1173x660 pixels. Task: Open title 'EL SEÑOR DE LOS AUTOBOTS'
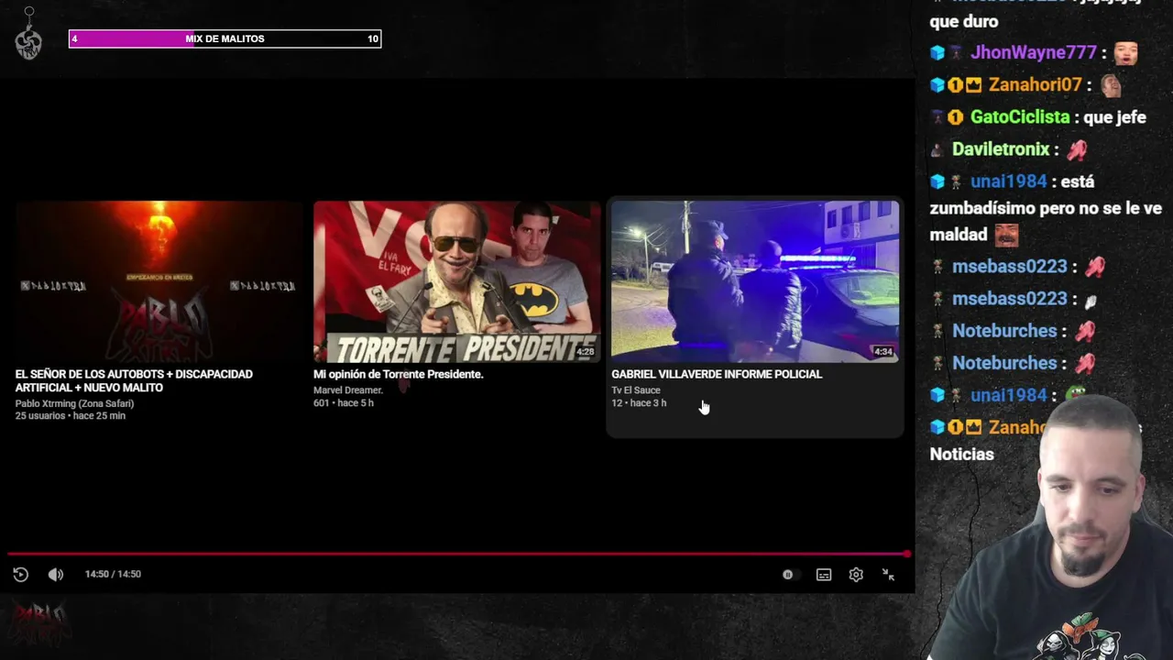134,380
